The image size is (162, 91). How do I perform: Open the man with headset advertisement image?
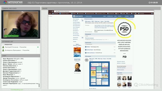pyautogui.click(x=77, y=67)
